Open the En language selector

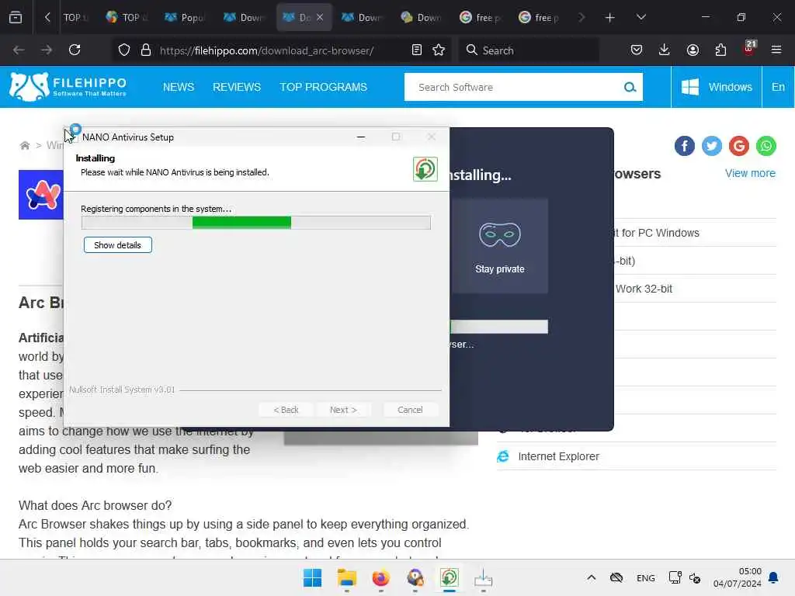point(778,87)
